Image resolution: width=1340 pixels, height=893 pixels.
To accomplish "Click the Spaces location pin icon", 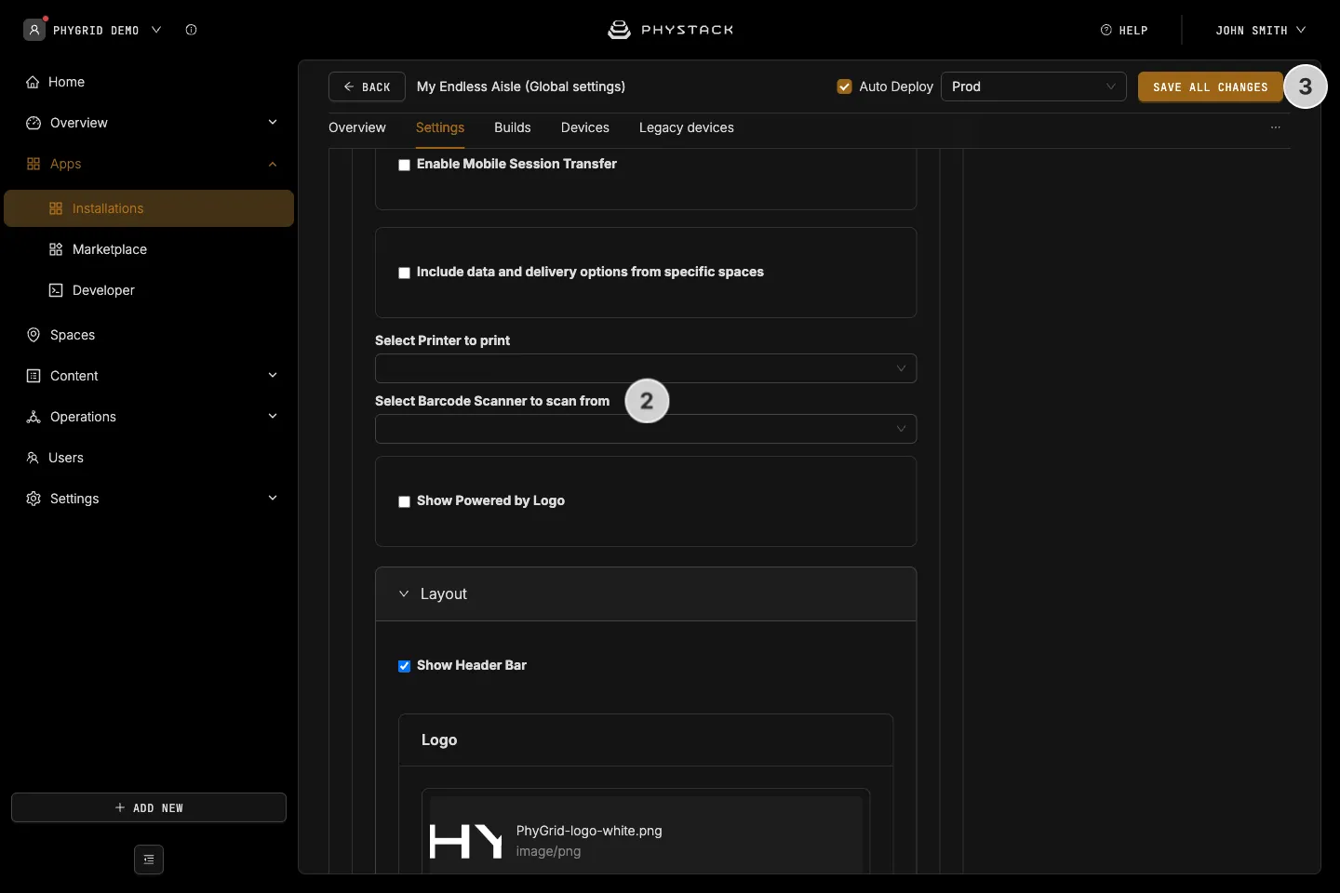I will (33, 335).
